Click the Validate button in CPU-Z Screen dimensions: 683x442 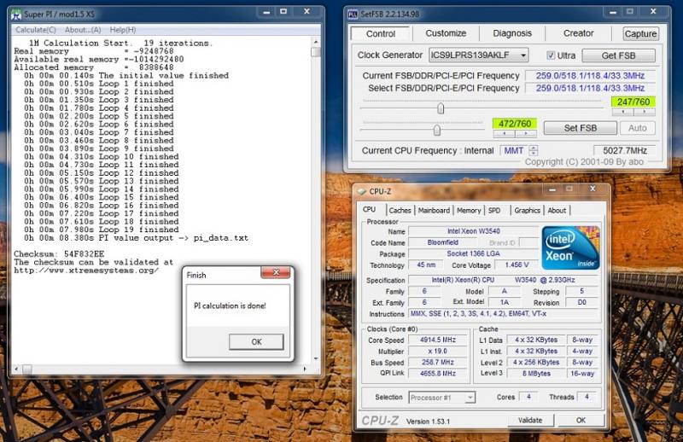(x=530, y=420)
